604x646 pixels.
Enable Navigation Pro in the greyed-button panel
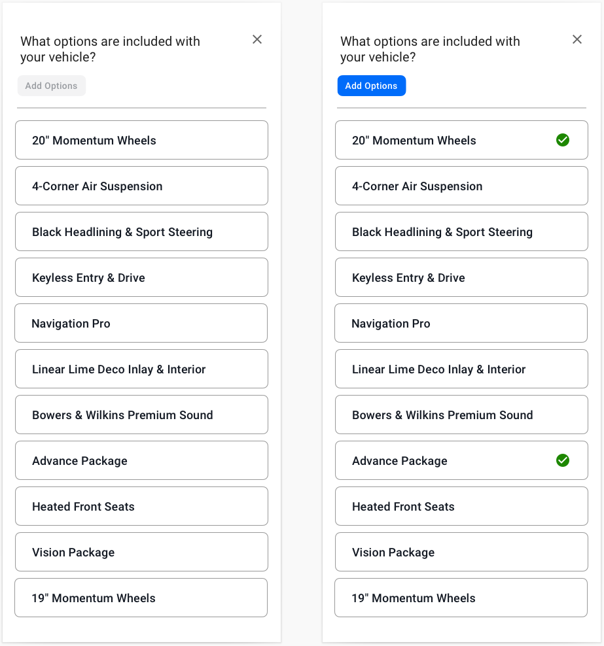(x=141, y=323)
